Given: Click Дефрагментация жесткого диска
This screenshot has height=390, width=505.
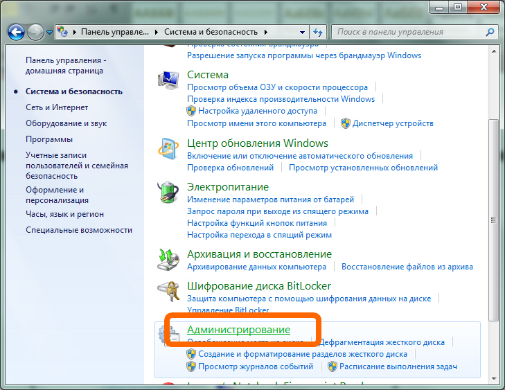Looking at the screenshot, I should point(382,342).
